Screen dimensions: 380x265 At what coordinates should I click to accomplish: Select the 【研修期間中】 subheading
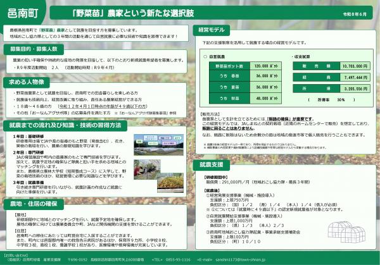[216, 177]
